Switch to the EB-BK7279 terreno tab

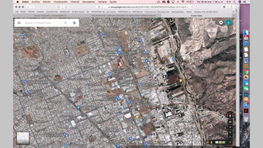click(124, 15)
